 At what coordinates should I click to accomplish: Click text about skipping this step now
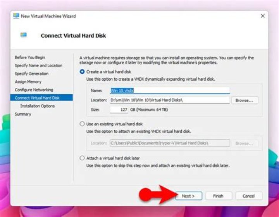pos(158,166)
